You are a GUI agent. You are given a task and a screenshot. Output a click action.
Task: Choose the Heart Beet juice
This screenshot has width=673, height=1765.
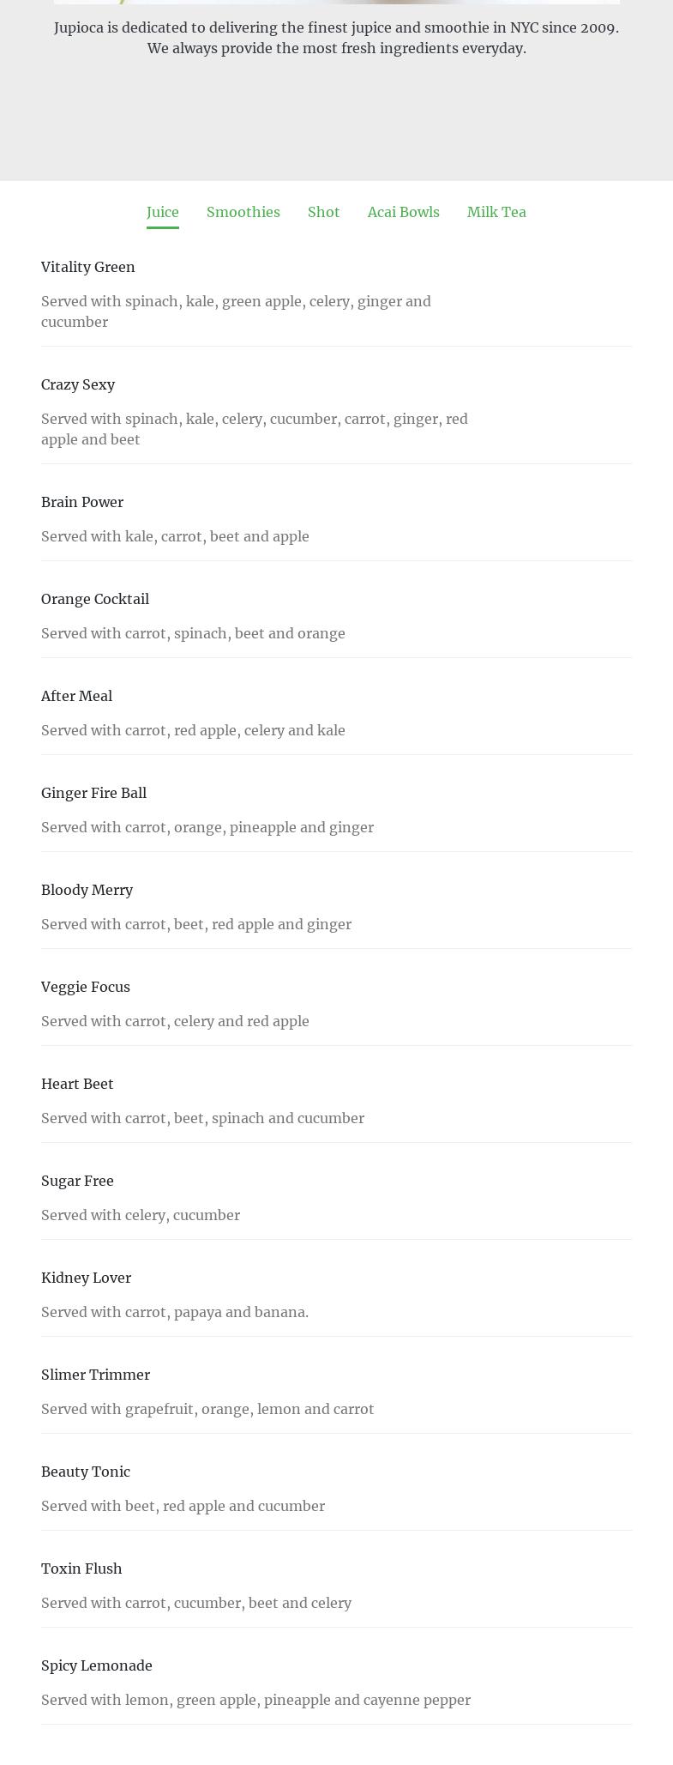tap(77, 1084)
